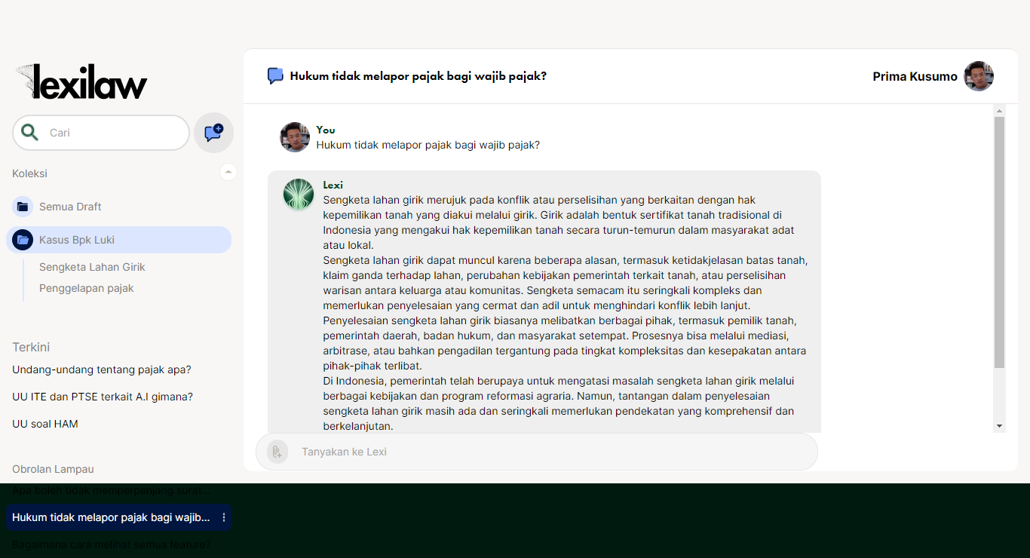Open Semua Draft folder icon
This screenshot has width=1030, height=558.
(x=23, y=207)
